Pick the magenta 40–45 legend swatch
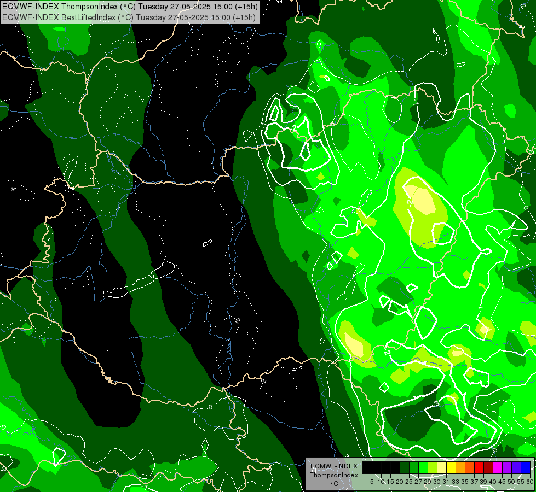Screen dimensions: 536x492 tap(498, 467)
